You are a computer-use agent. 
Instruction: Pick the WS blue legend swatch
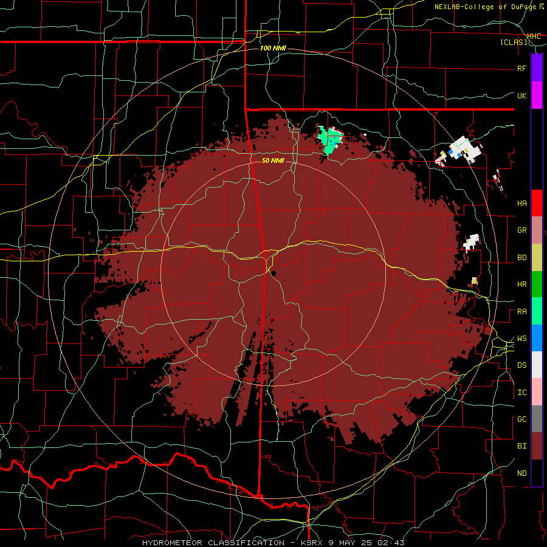click(x=537, y=338)
